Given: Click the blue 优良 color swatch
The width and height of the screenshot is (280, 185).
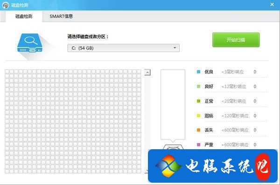Looking at the screenshot, I should tap(198, 72).
